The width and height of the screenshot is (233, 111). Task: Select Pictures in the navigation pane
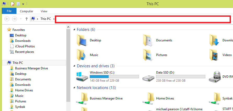pyautogui.click(x=21, y=101)
